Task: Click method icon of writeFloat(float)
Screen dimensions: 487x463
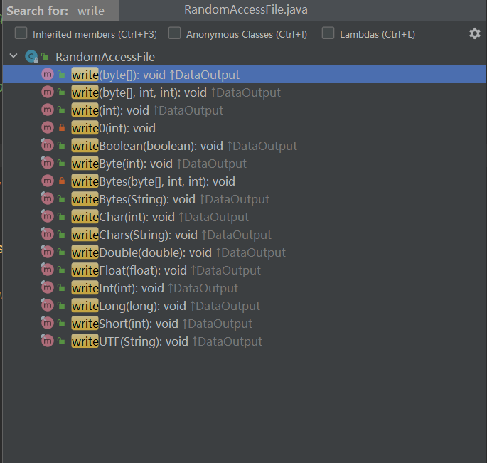Action: tap(47, 270)
